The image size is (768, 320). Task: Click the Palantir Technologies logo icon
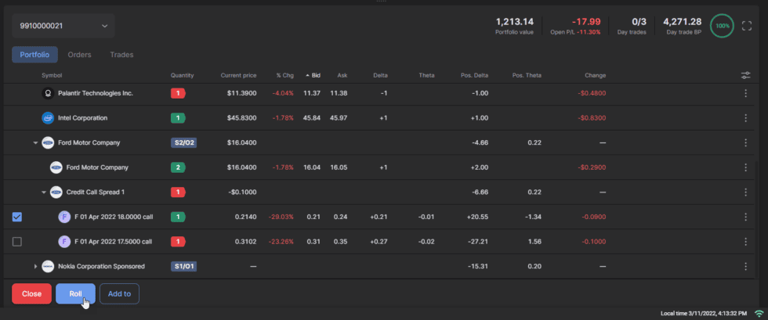[x=48, y=93]
